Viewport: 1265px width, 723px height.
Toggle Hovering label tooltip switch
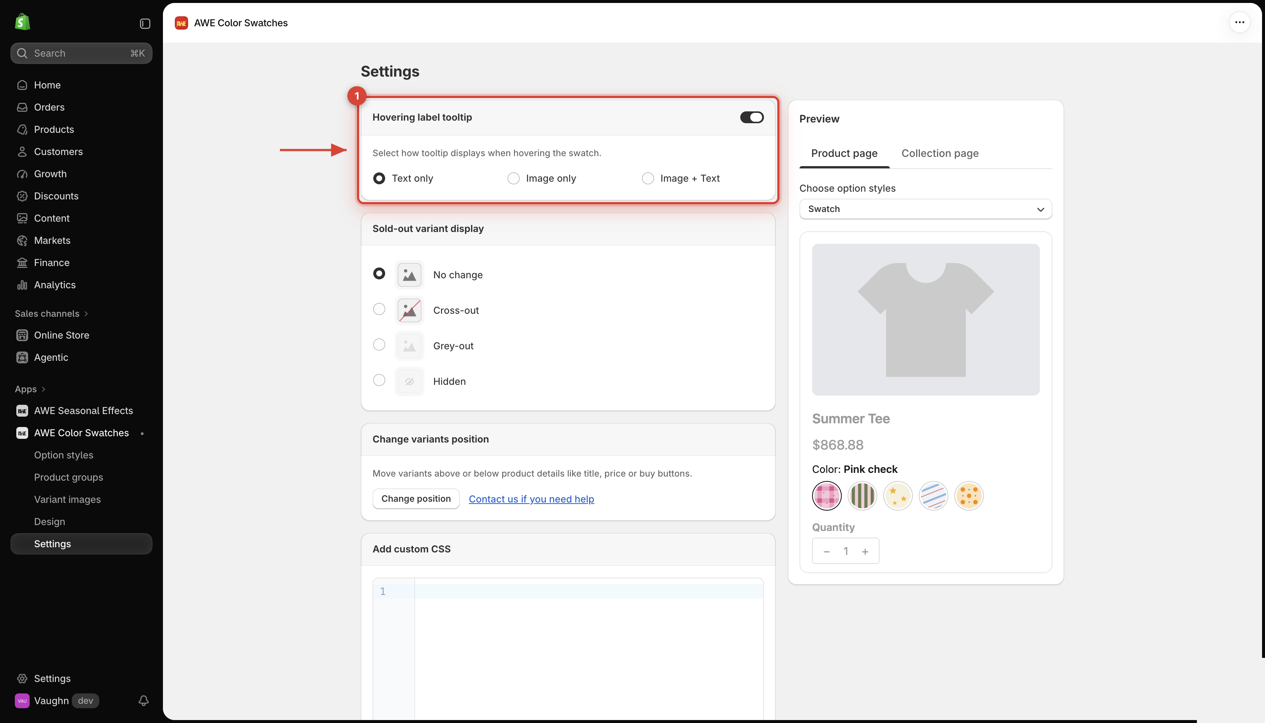752,117
